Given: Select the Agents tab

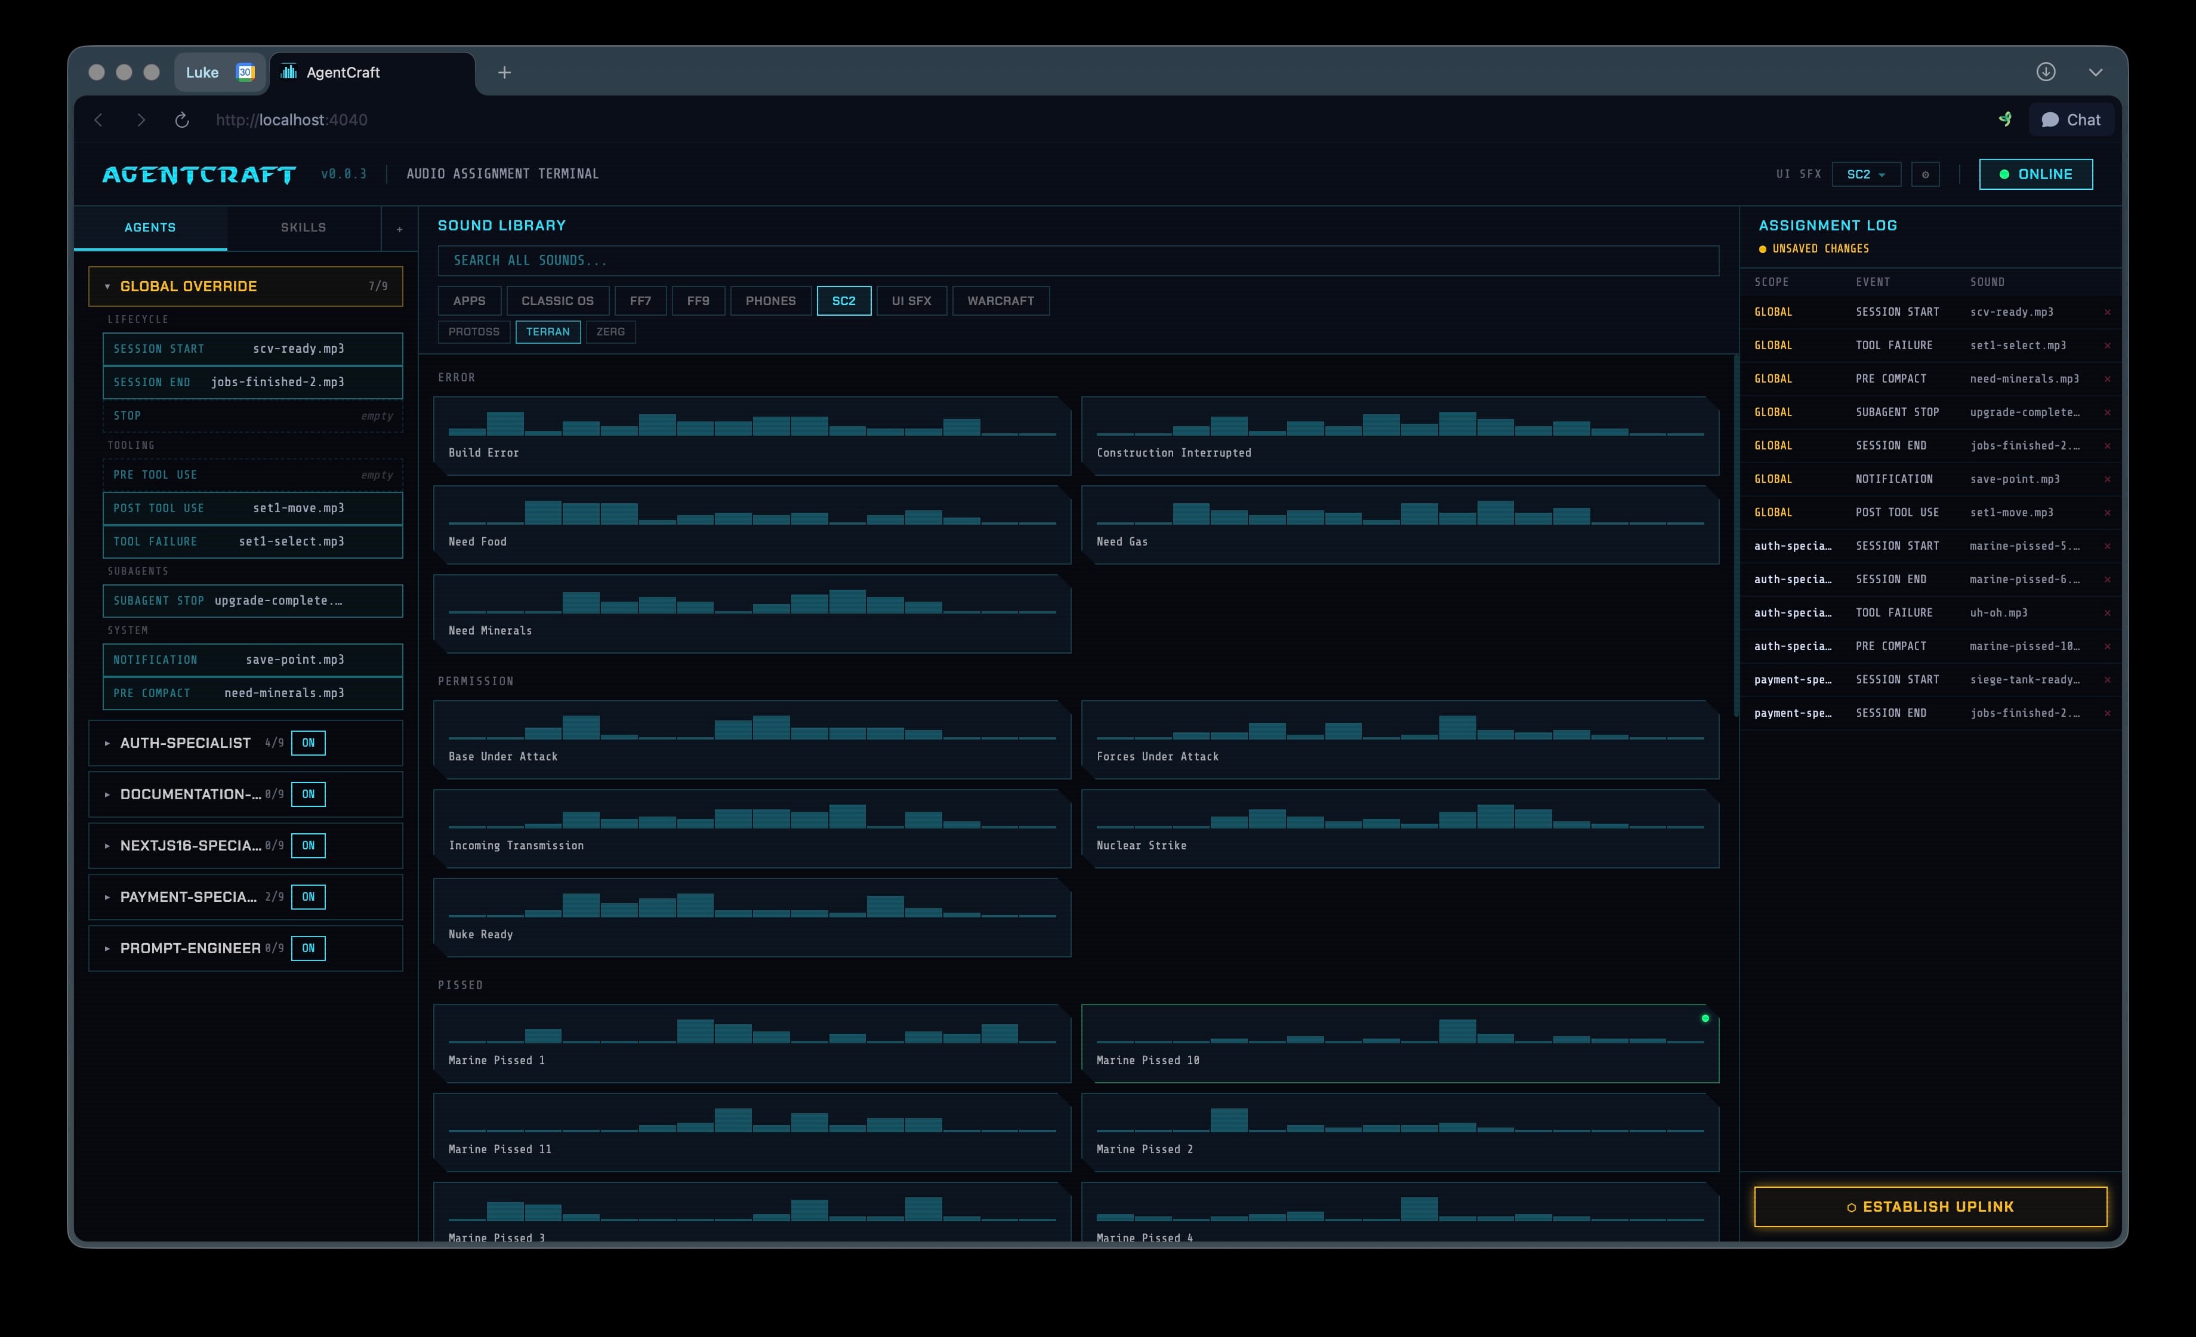Looking at the screenshot, I should 150,228.
